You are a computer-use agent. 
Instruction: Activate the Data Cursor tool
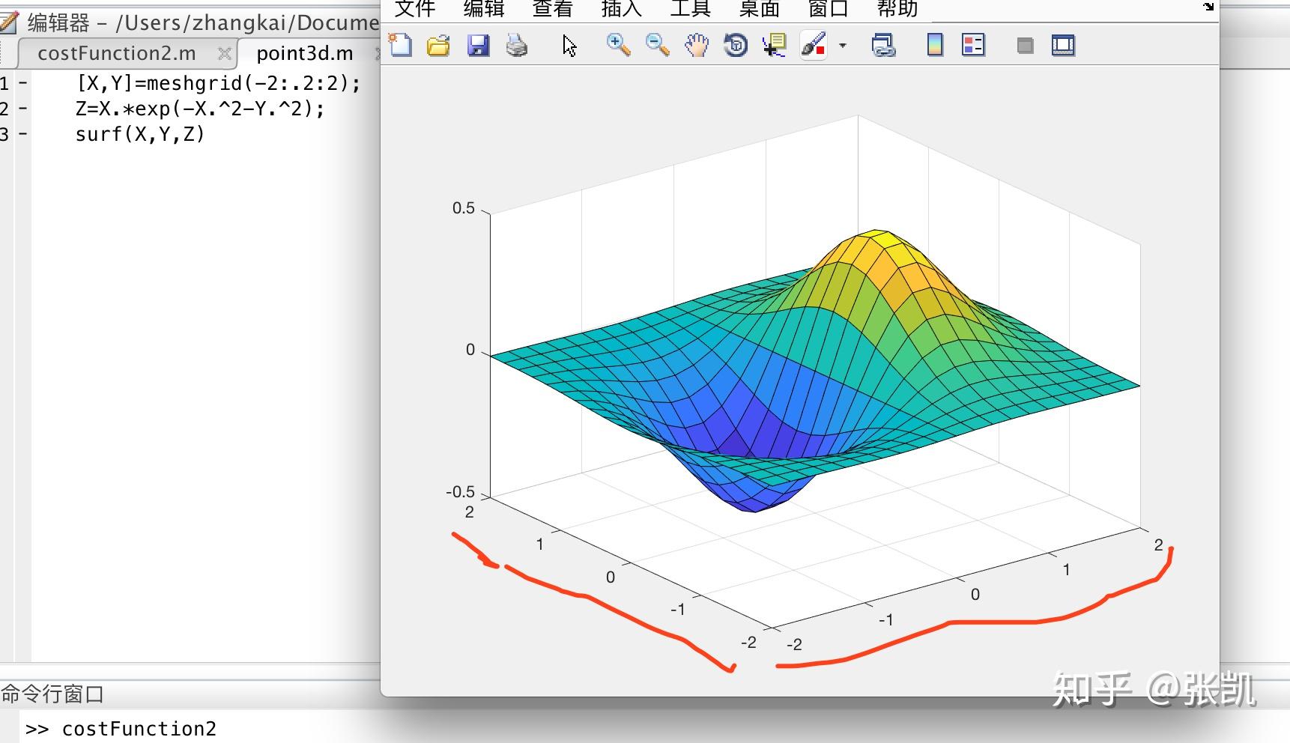774,45
